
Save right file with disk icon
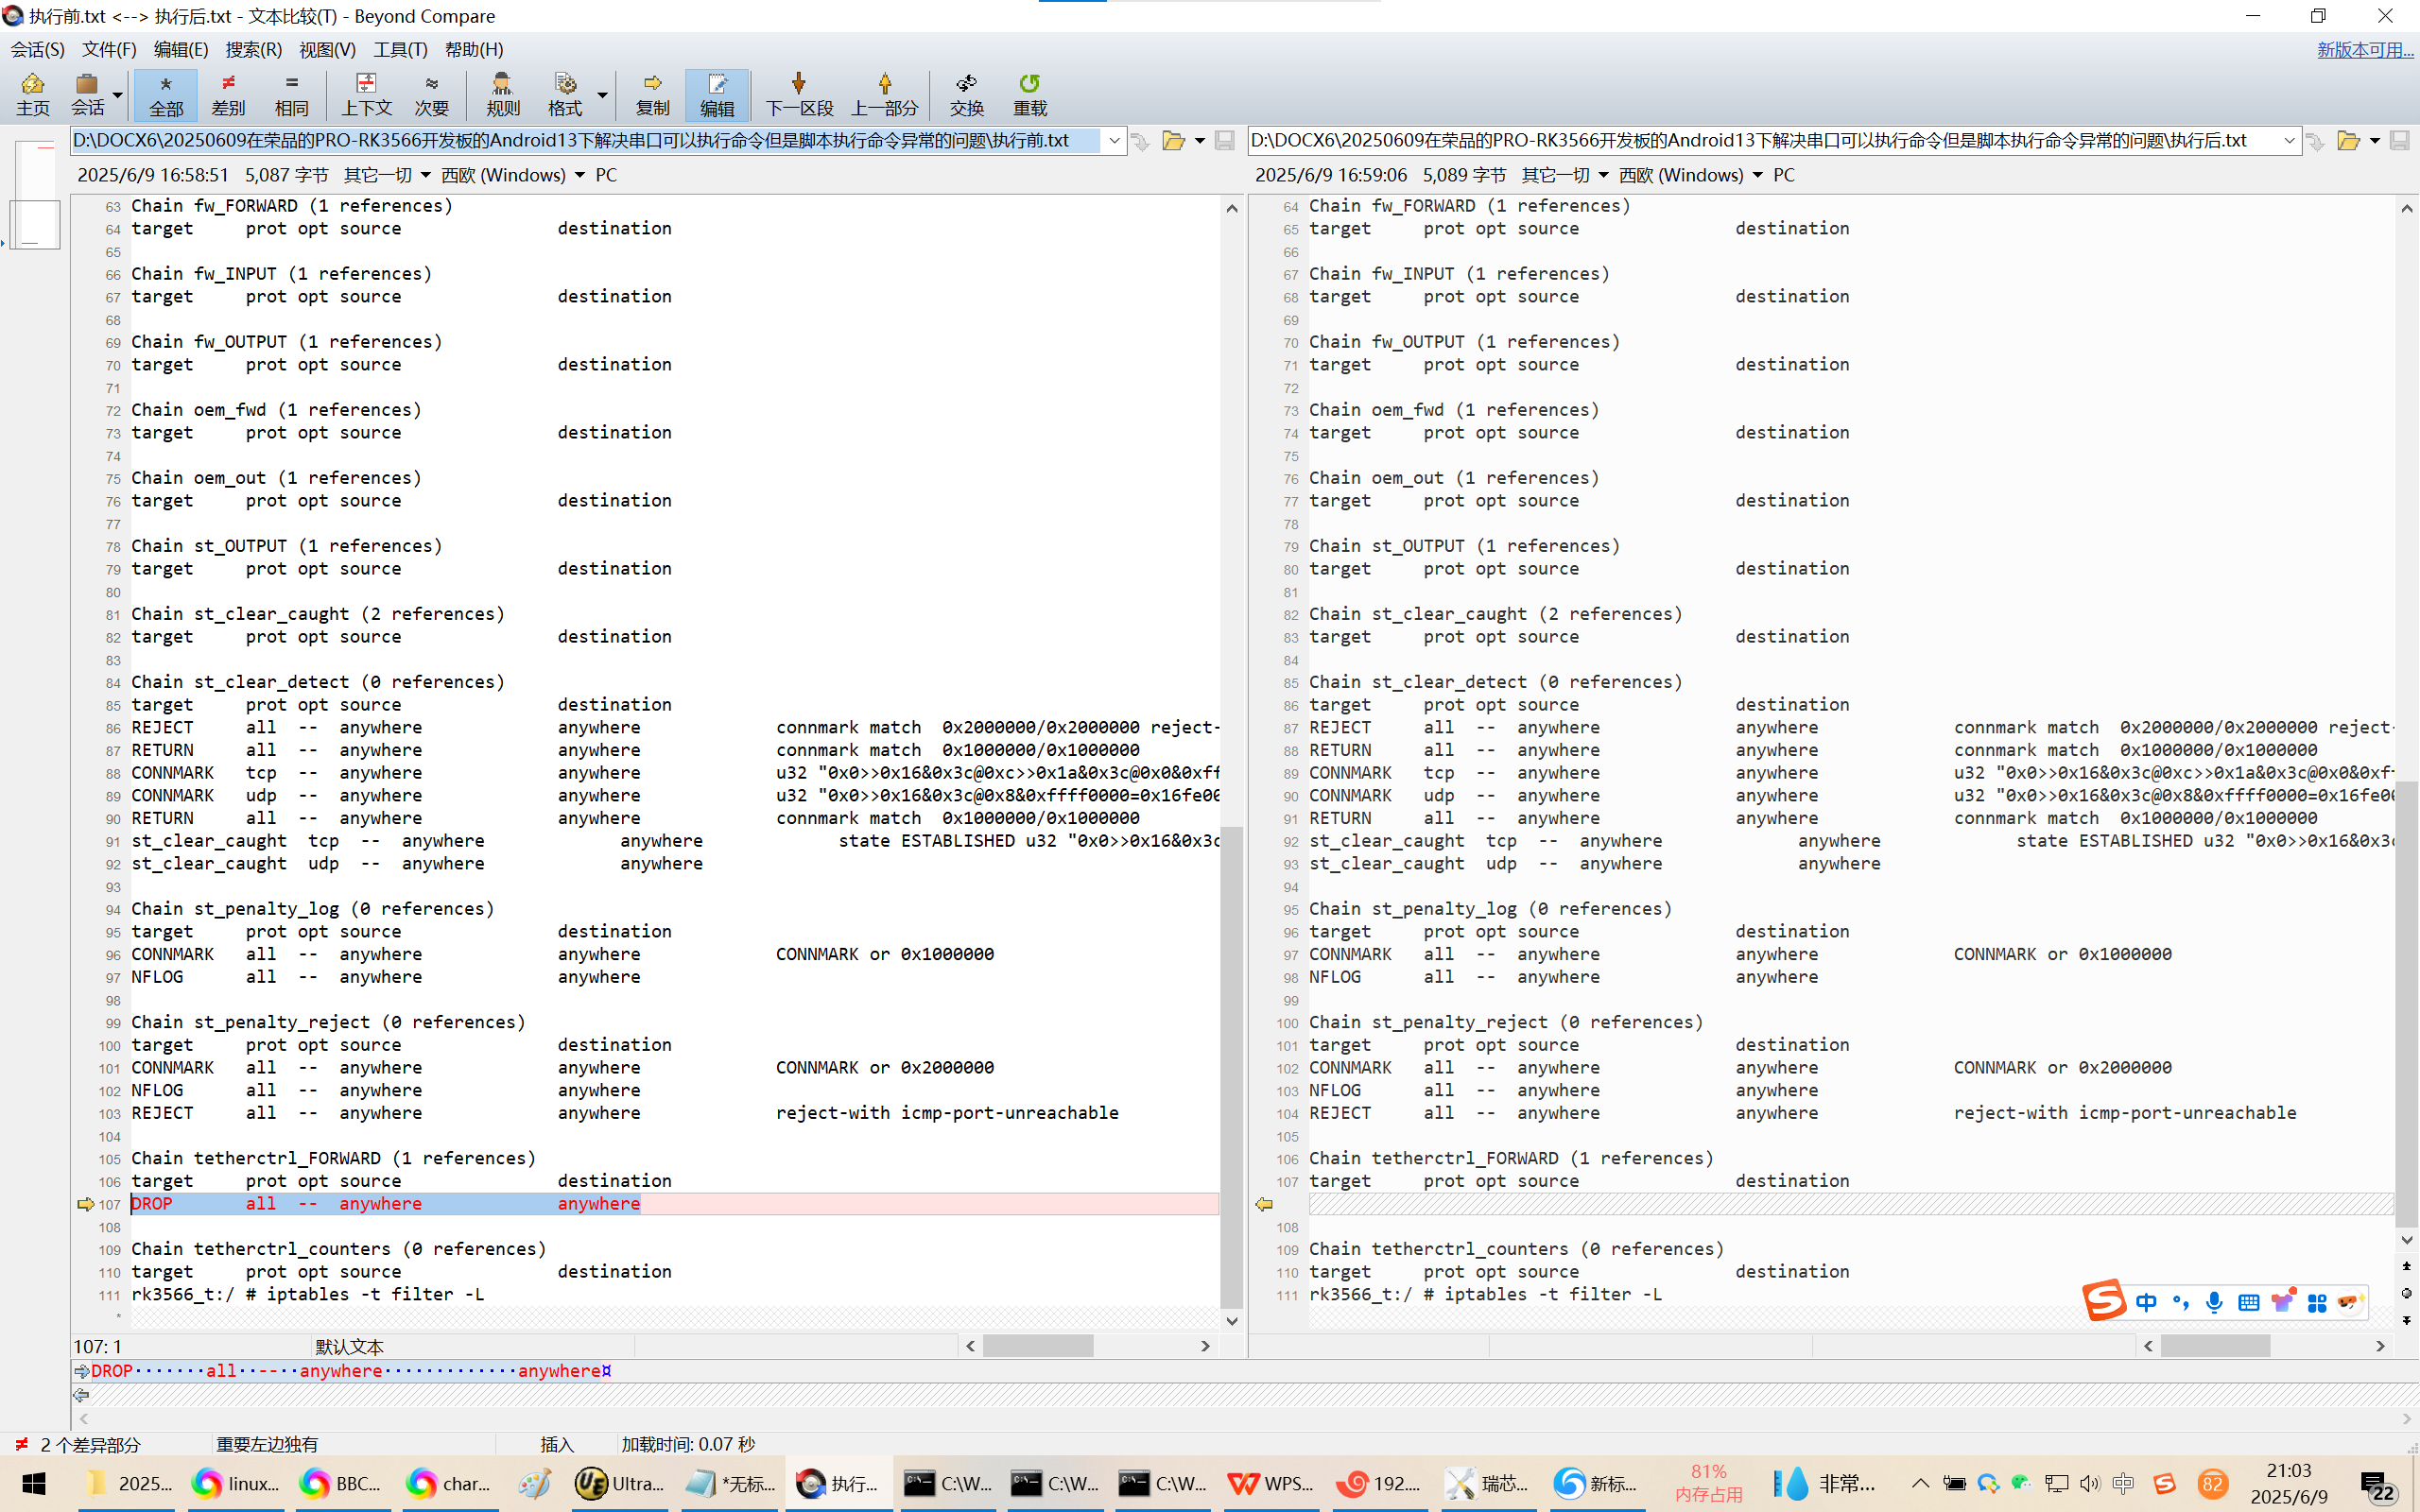(2398, 141)
